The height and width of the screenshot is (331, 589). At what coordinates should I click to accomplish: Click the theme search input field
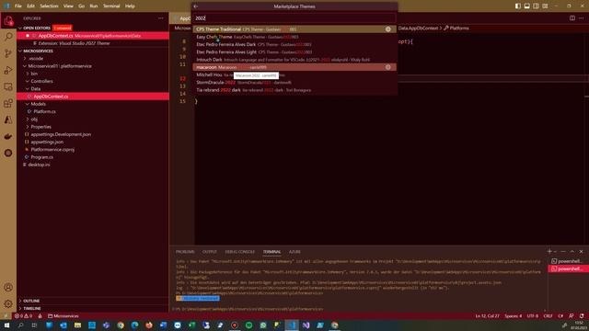coord(294,18)
